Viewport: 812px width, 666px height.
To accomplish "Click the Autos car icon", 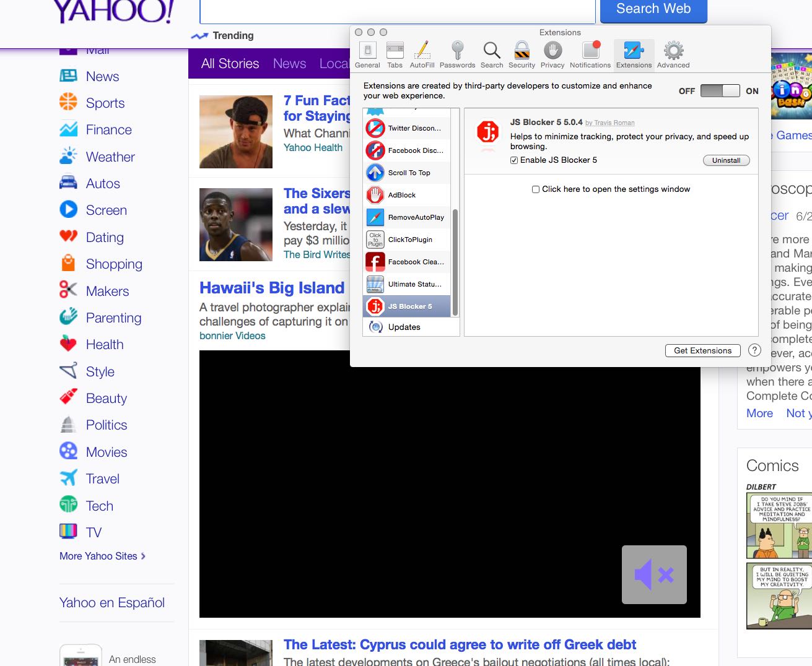I will [68, 183].
